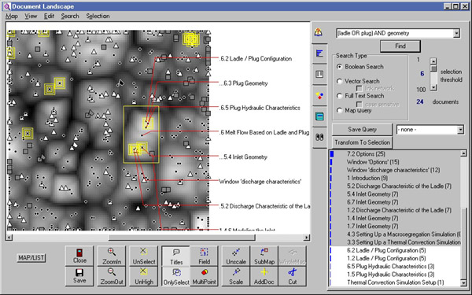Viewport: 472px width, 295px height.
Task: Open the SubMap tool
Action: [264, 256]
